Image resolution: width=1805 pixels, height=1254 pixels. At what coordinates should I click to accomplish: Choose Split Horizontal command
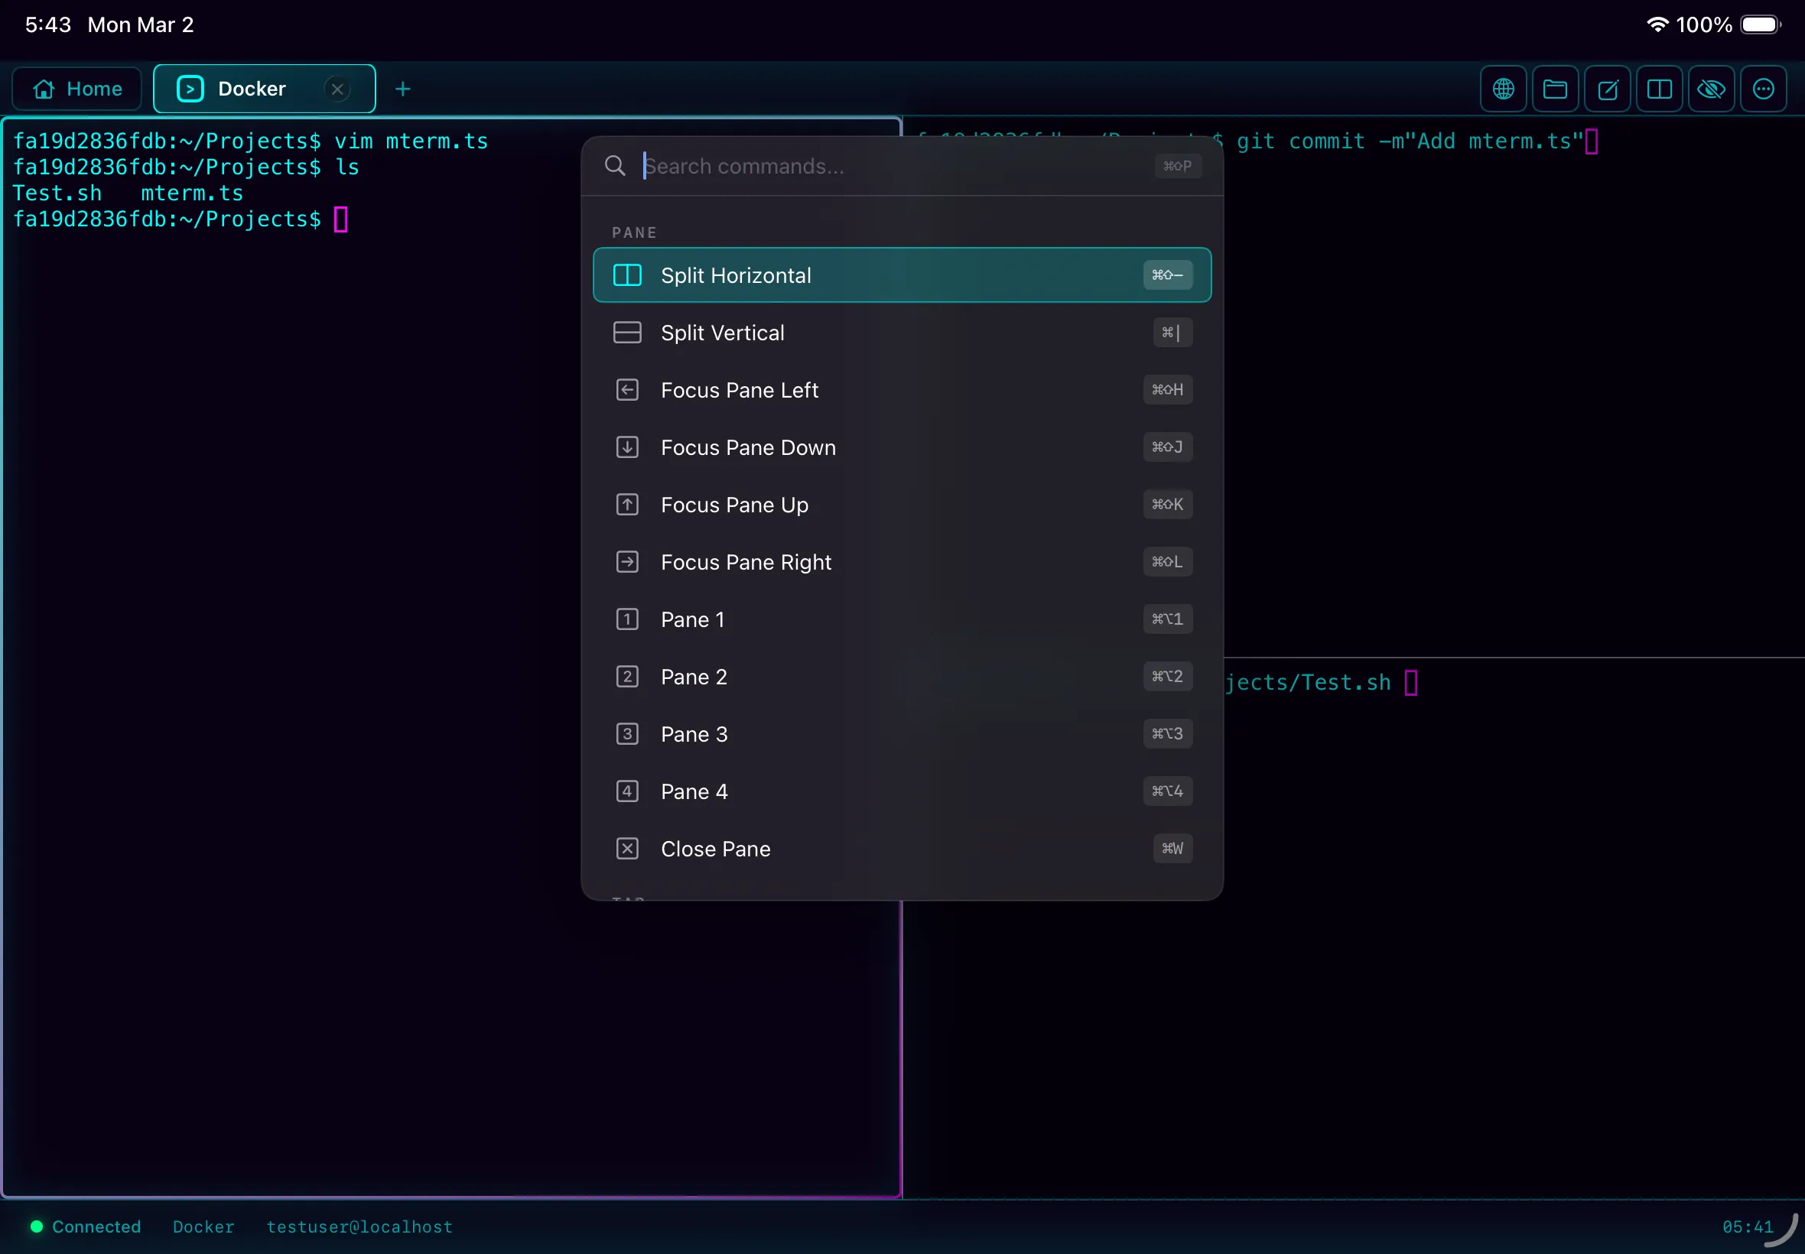click(x=901, y=275)
